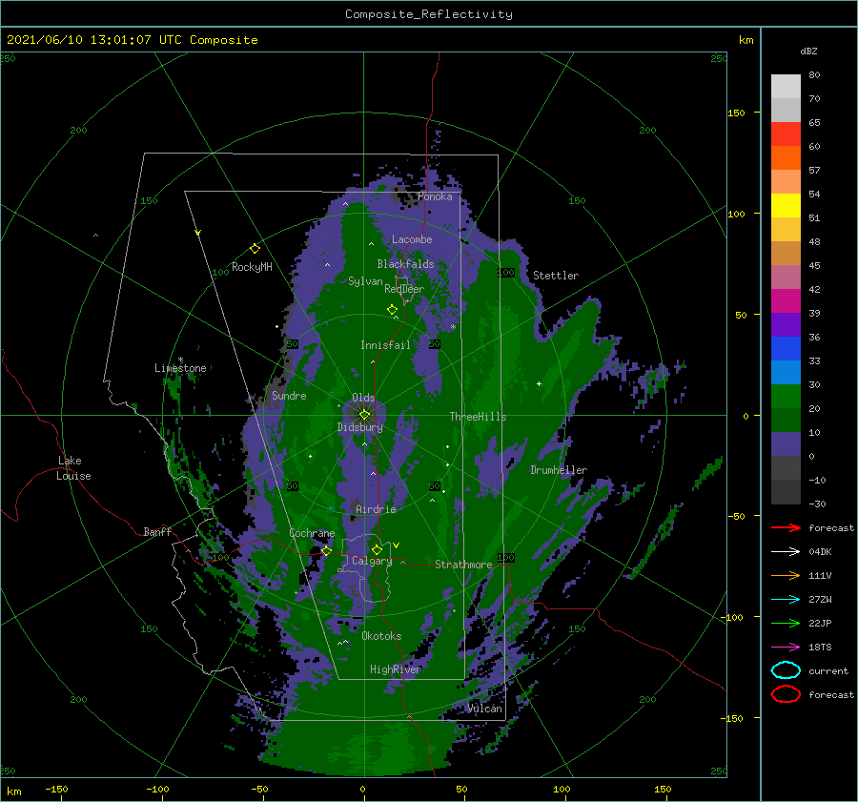The width and height of the screenshot is (858, 802).
Task: Click the ThreeHills label
Action: pos(478,417)
